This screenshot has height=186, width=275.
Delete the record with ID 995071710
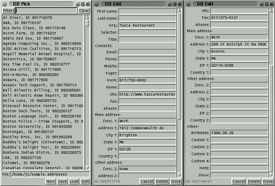(162, 181)
